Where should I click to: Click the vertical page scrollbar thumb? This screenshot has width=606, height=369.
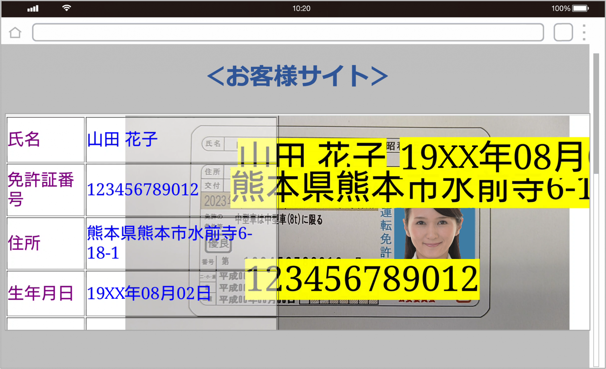click(x=596, y=114)
